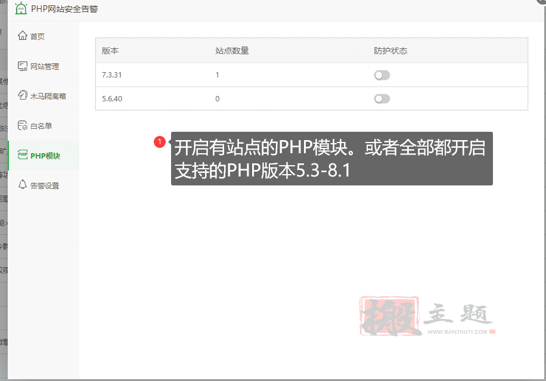This screenshot has height=381, width=546.
Task: Click the 版本 column header
Action: click(110, 51)
